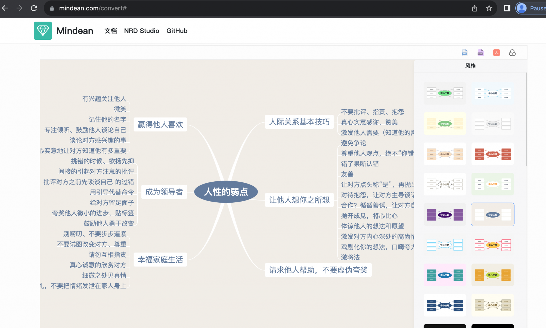Export the mind map as PNG
The image size is (546, 328).
point(480,53)
